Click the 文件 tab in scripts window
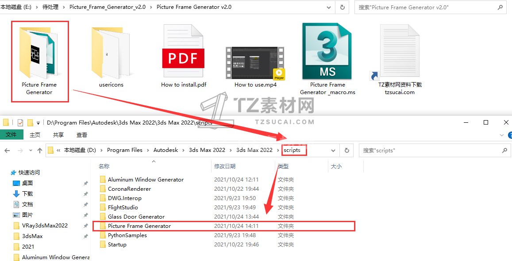Image resolution: width=512 pixels, height=261 pixels. [12, 135]
